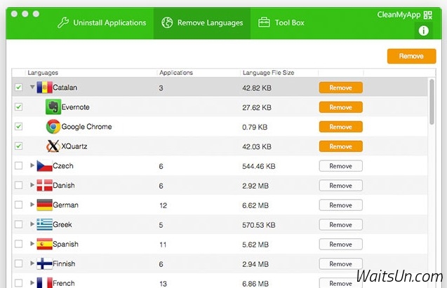447x288 pixels.
Task: Enable the Czech language checkbox
Action: (18, 166)
